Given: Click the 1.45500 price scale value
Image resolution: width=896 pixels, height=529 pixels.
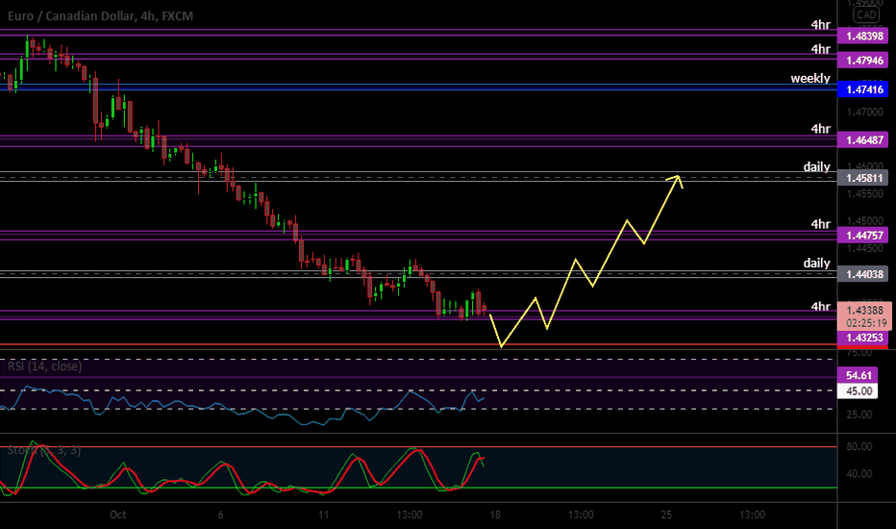Looking at the screenshot, I should pos(864,194).
